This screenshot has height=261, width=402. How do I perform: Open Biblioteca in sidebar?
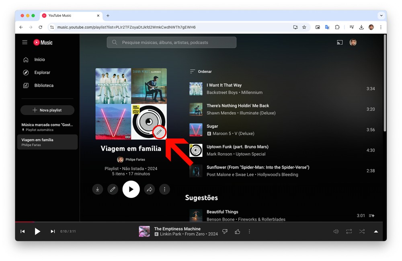44,85
